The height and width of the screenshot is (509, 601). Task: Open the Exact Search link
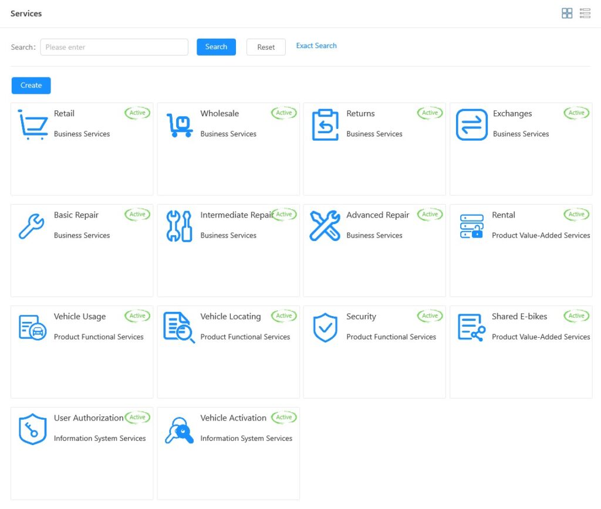tap(316, 46)
